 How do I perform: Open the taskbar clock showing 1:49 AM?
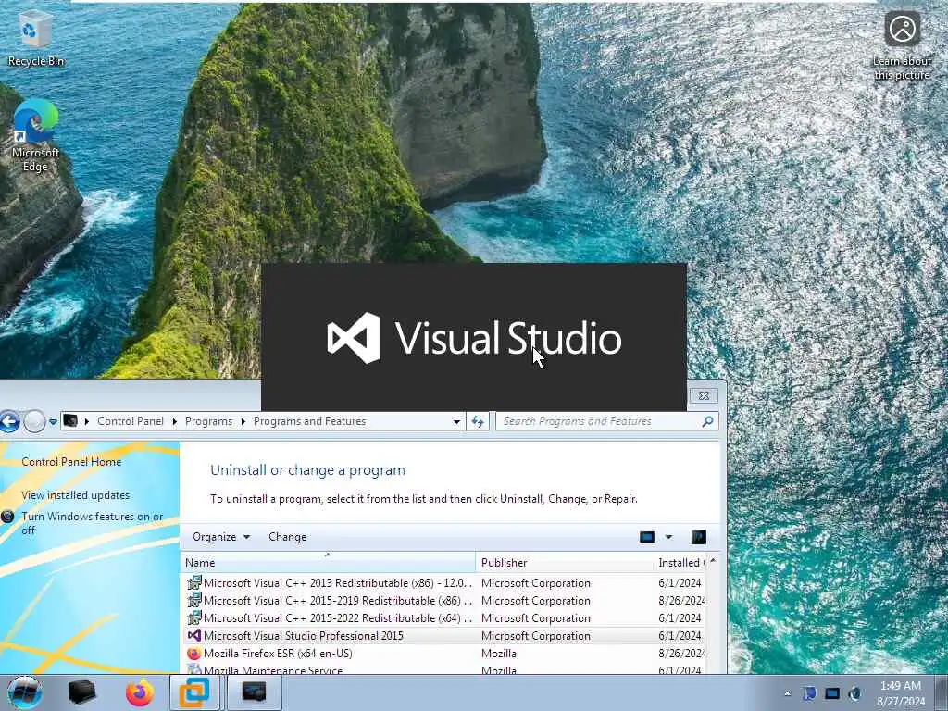pyautogui.click(x=901, y=693)
